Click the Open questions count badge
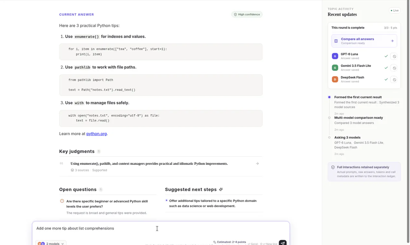 pyautogui.click(x=101, y=190)
